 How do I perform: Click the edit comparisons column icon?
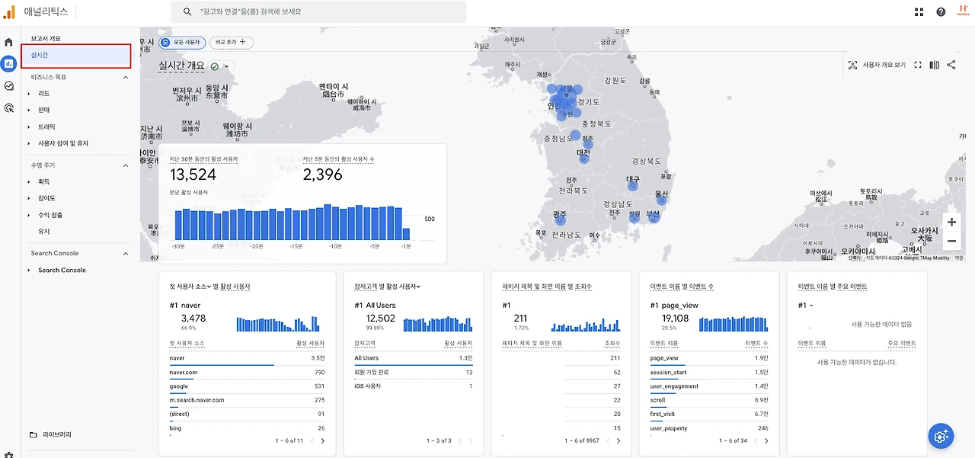point(935,65)
